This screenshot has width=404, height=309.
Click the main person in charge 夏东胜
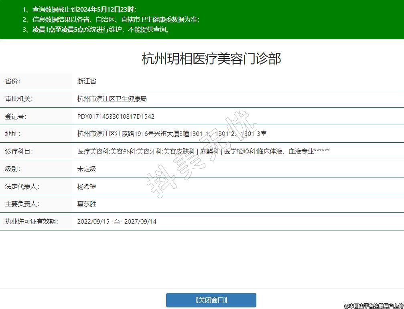pos(87,204)
